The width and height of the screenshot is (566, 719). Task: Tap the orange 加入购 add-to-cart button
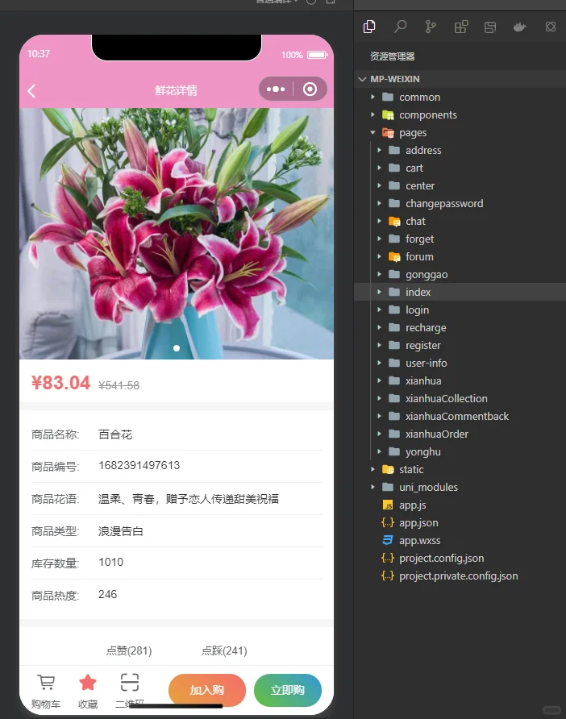[207, 690]
